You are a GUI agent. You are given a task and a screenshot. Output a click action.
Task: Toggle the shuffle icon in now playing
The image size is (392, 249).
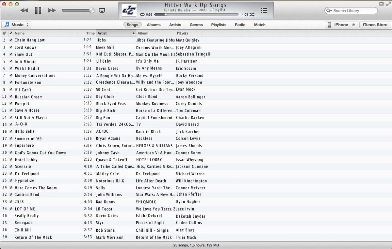coord(252,15)
